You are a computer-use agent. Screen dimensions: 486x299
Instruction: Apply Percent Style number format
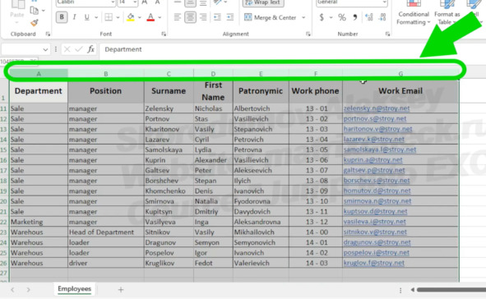(342, 17)
